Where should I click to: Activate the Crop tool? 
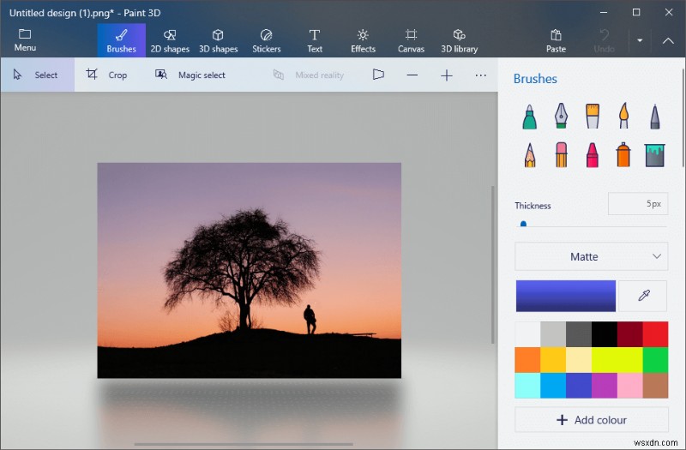click(106, 75)
